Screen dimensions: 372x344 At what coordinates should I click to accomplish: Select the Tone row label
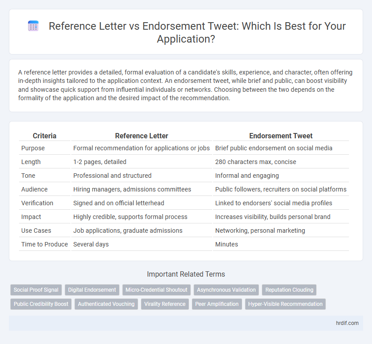pos(28,176)
